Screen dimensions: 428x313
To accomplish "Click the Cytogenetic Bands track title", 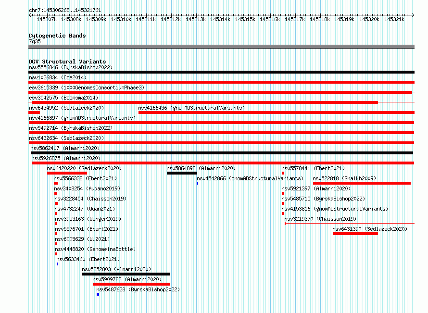I will (x=57, y=36).
